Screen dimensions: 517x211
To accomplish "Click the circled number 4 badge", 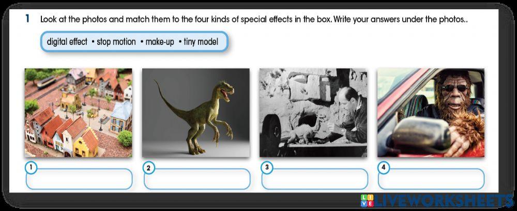I will [383, 167].
